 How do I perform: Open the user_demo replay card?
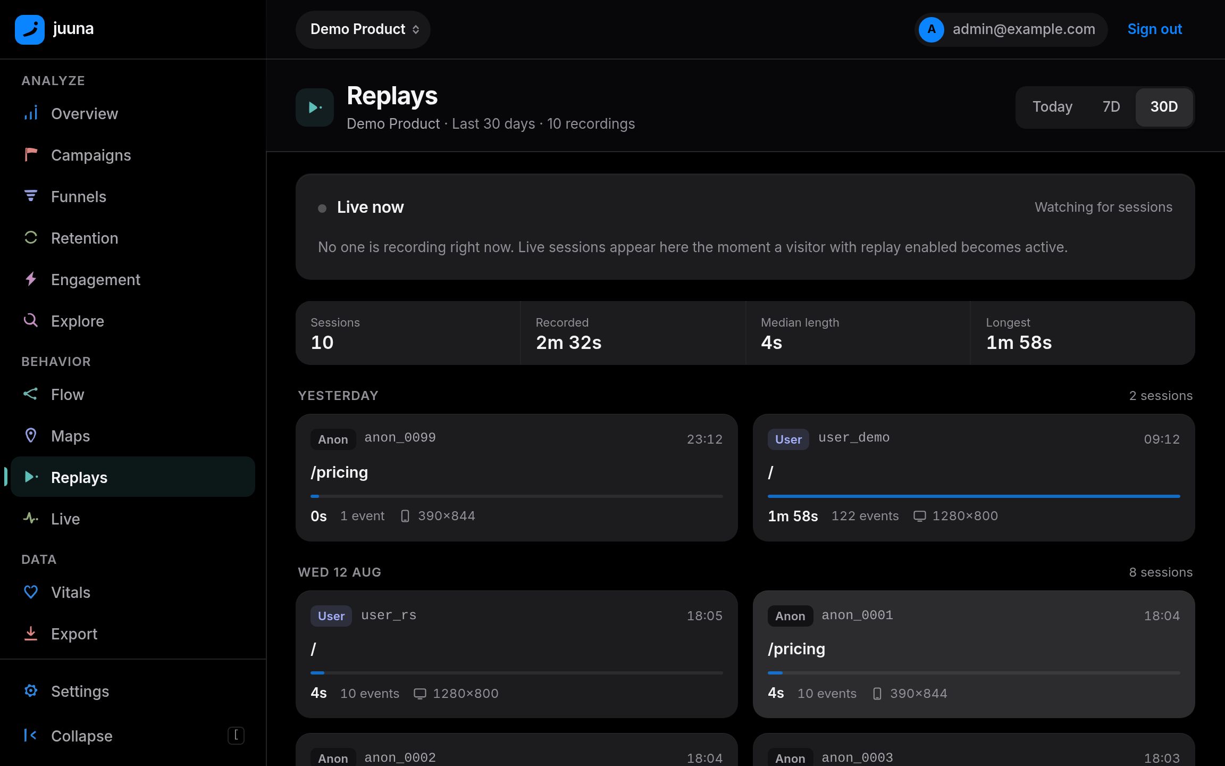click(974, 478)
